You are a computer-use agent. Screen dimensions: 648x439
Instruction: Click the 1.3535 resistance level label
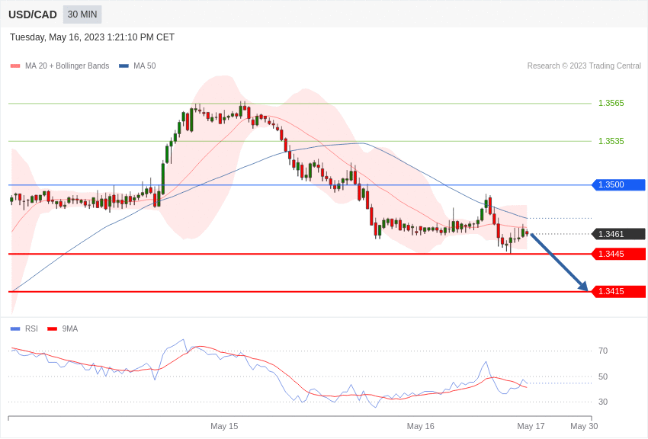(x=611, y=141)
